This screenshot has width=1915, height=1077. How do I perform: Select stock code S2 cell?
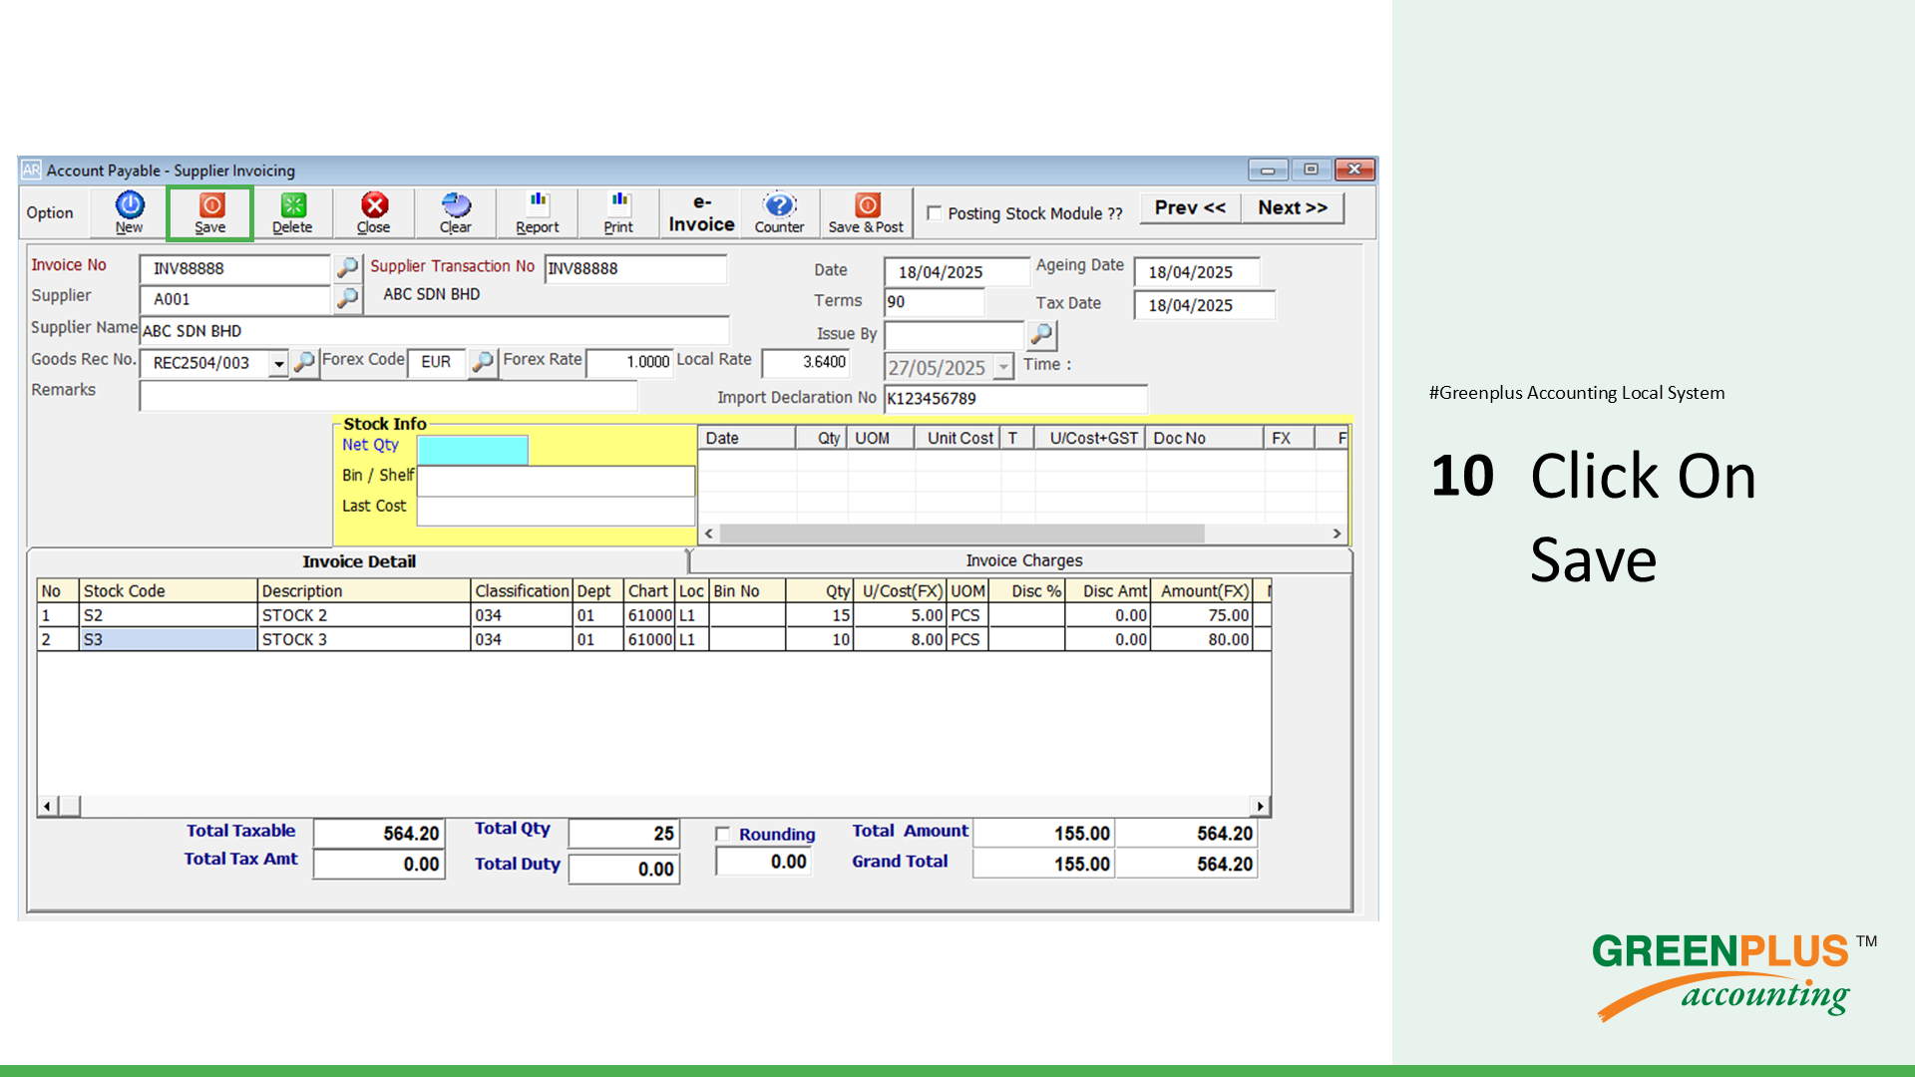(168, 615)
